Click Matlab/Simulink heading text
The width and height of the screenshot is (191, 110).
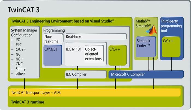143,23
